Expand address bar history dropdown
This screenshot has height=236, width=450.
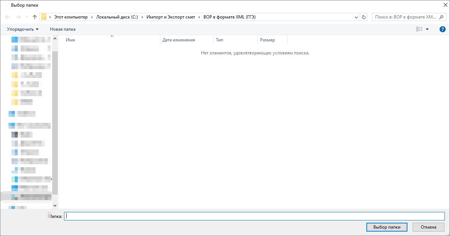[x=356, y=17]
